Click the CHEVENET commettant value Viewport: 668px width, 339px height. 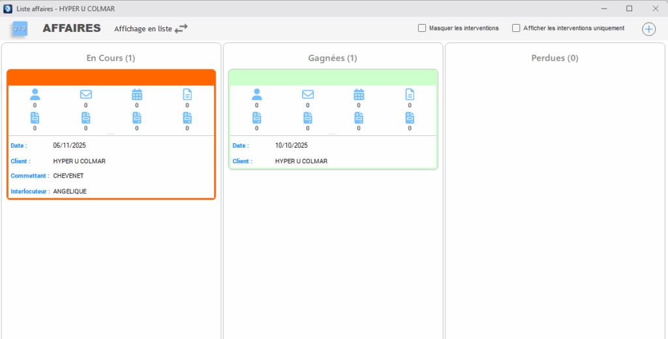(x=68, y=176)
